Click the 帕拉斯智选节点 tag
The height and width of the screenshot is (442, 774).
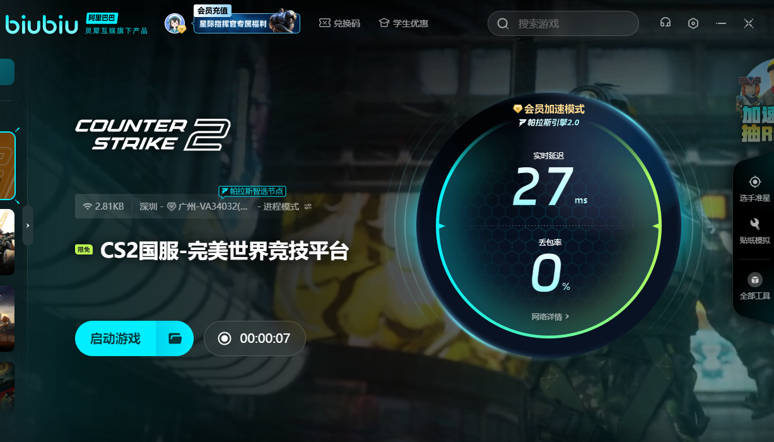[x=252, y=191]
